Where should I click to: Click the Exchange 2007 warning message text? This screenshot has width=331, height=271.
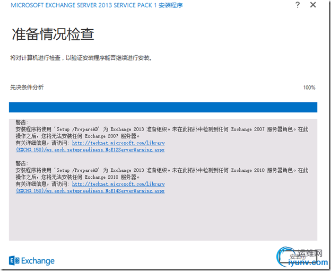[162, 133]
